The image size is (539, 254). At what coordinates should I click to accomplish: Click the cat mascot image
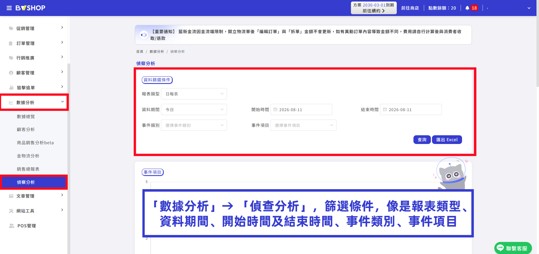451,173
